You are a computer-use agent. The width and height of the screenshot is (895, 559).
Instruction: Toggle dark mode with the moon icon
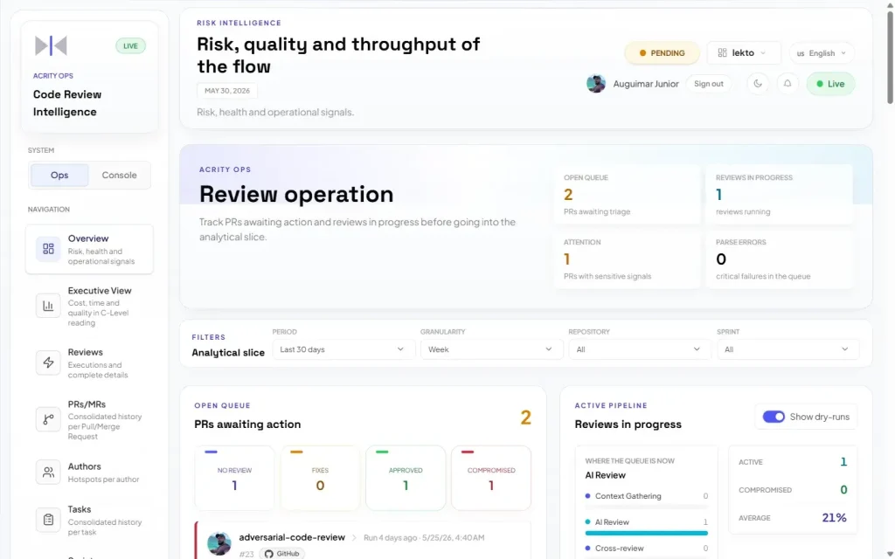pos(758,84)
